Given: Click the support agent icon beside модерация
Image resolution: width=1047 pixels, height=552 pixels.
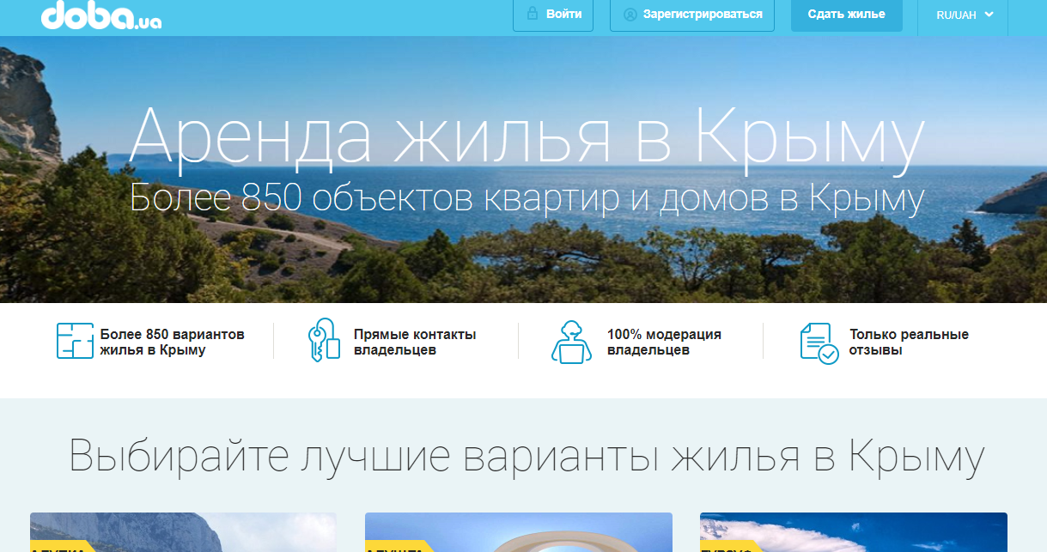Looking at the screenshot, I should 571,342.
